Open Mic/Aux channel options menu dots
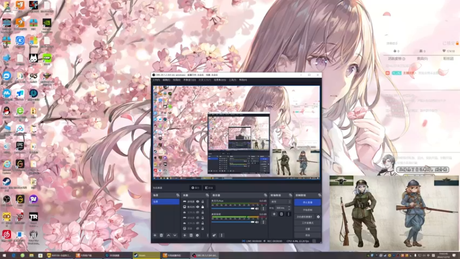The image size is (460, 259). [263, 208]
